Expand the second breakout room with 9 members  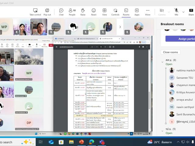coord(162,129)
